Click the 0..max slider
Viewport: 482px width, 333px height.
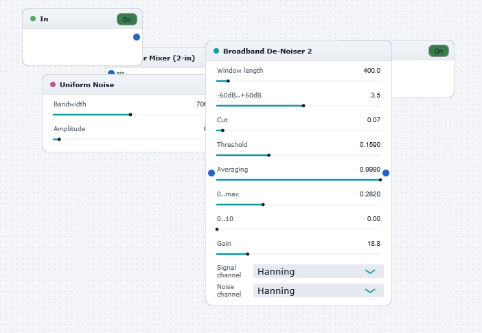299,205
